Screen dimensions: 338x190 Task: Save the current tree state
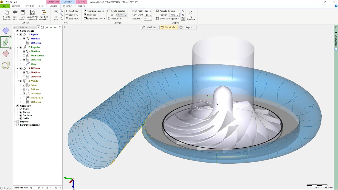point(42,27)
